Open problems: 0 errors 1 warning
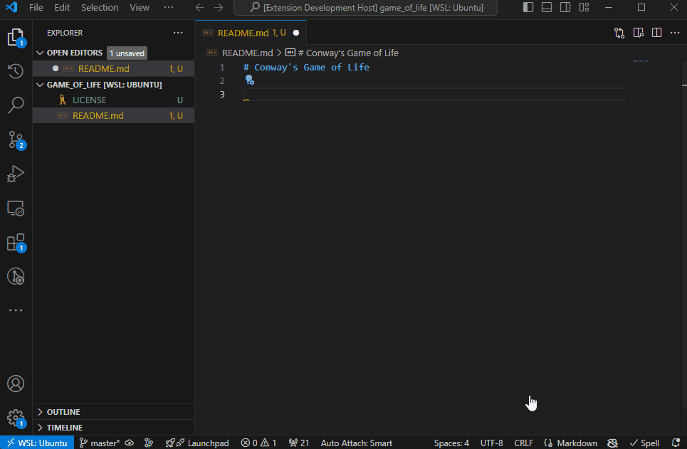This screenshot has height=449, width=687. [258, 443]
